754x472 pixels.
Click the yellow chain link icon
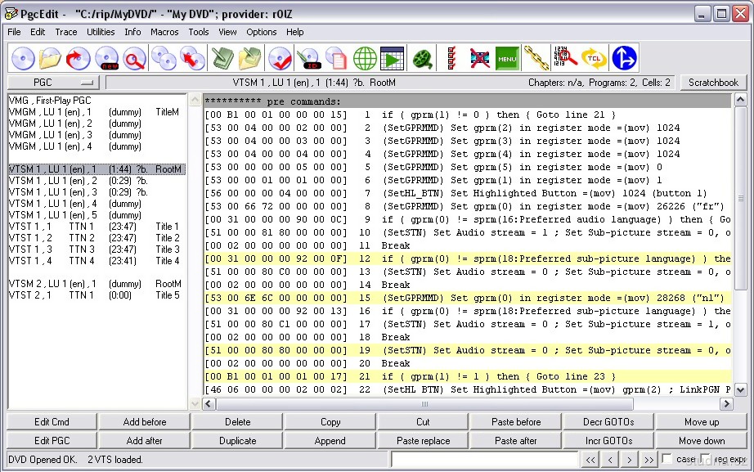[x=536, y=58]
